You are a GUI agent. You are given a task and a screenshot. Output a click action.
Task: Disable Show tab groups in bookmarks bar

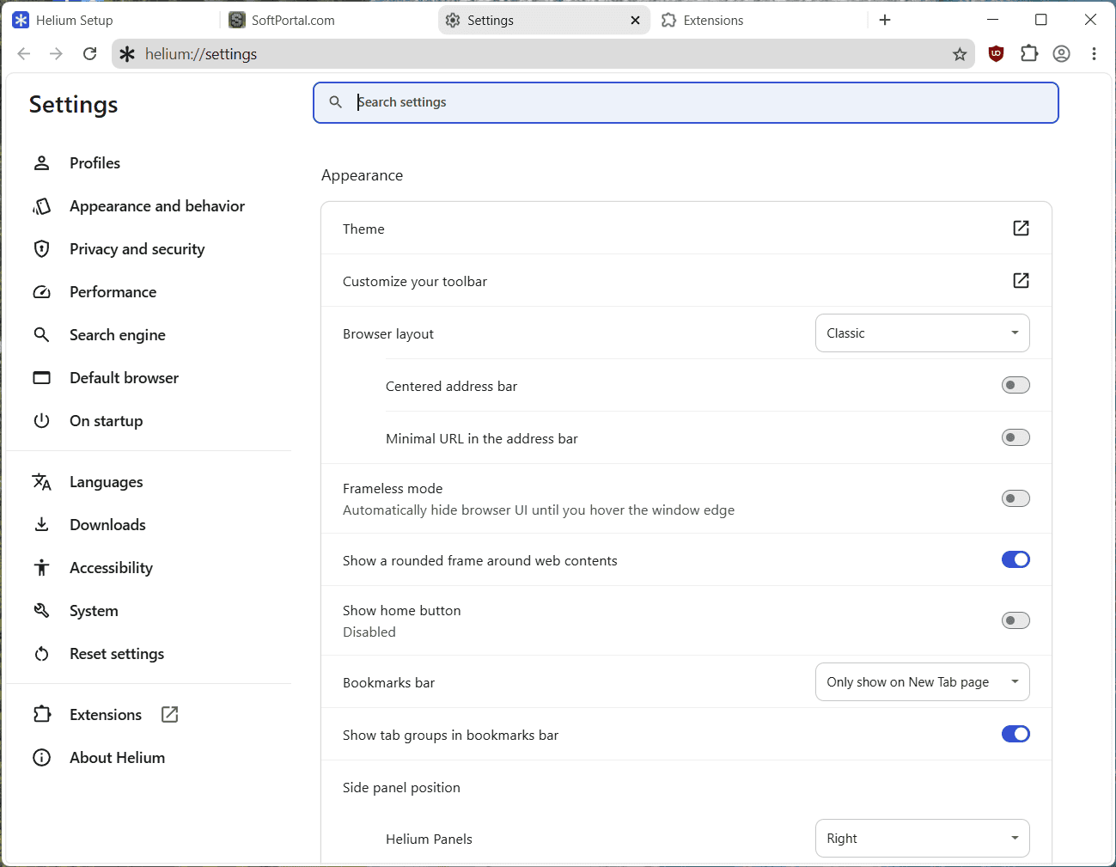click(1015, 734)
